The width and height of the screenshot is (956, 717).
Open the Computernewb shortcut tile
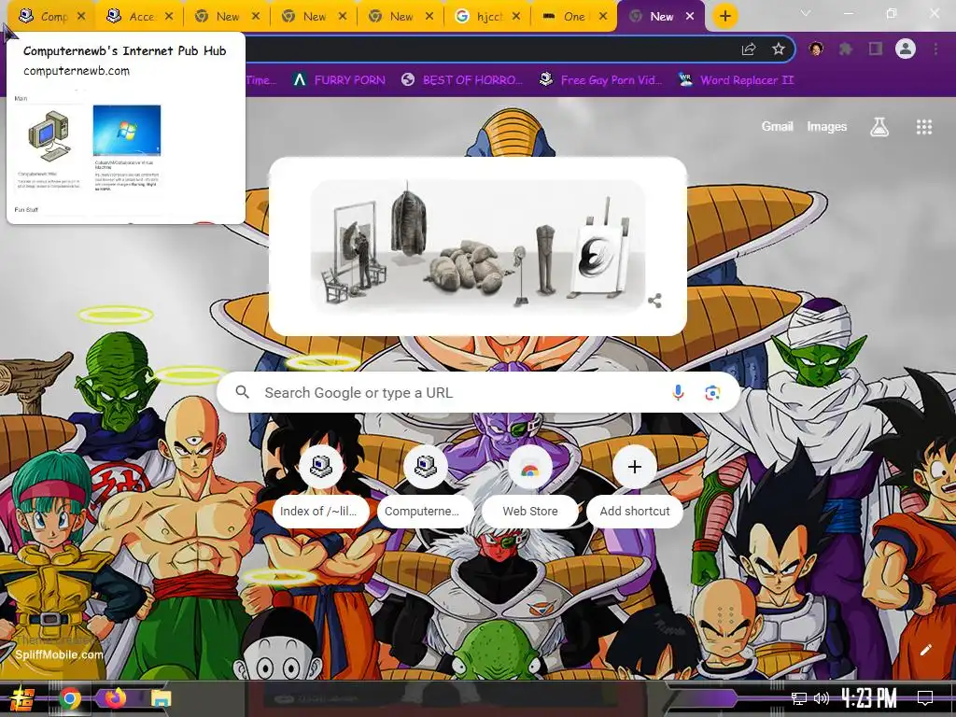[425, 486]
